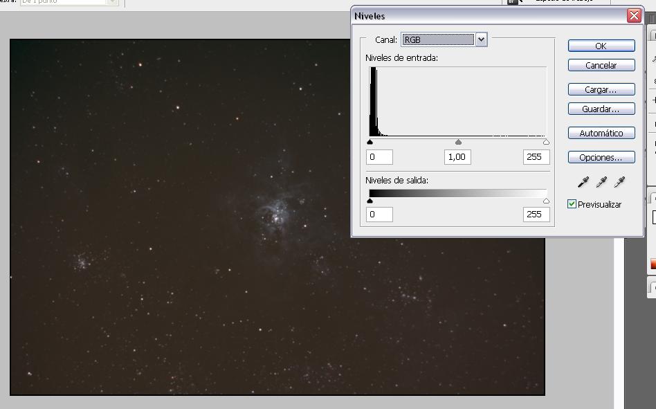Click the Cancelar button

tap(601, 65)
